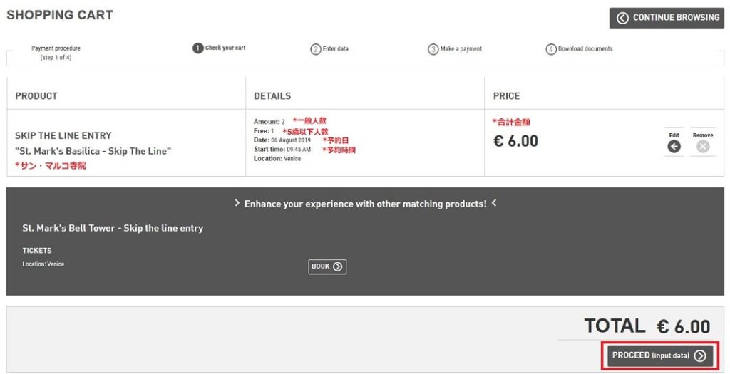Click the arrow icon in the Book button
This screenshot has width=730, height=374.
pyautogui.click(x=338, y=266)
